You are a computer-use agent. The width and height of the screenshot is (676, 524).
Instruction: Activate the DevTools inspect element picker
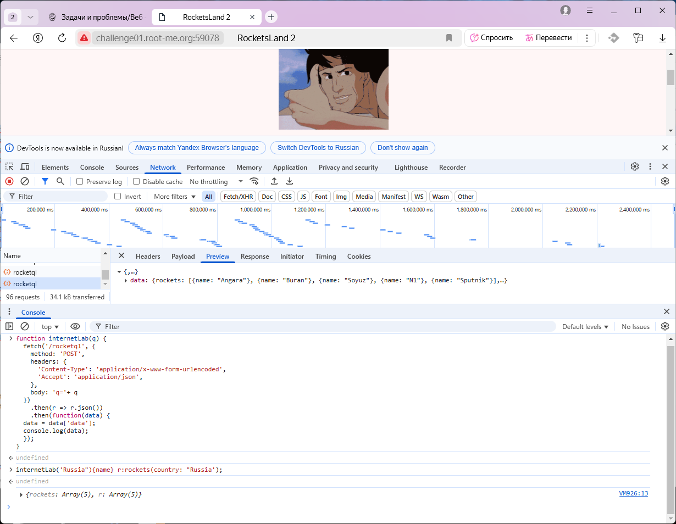10,167
